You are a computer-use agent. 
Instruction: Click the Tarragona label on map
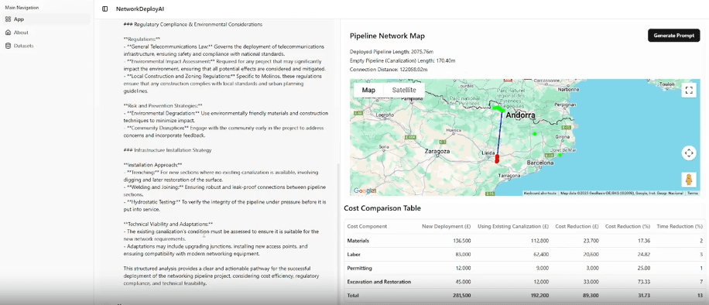[x=509, y=175]
